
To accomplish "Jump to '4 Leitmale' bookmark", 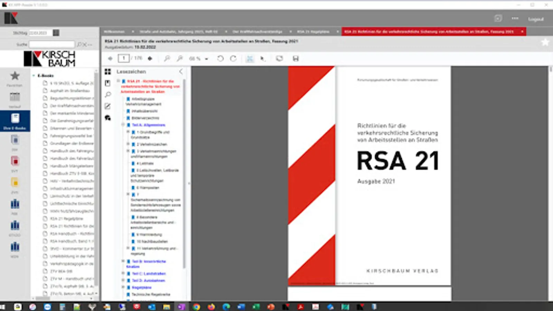I will [x=145, y=163].
